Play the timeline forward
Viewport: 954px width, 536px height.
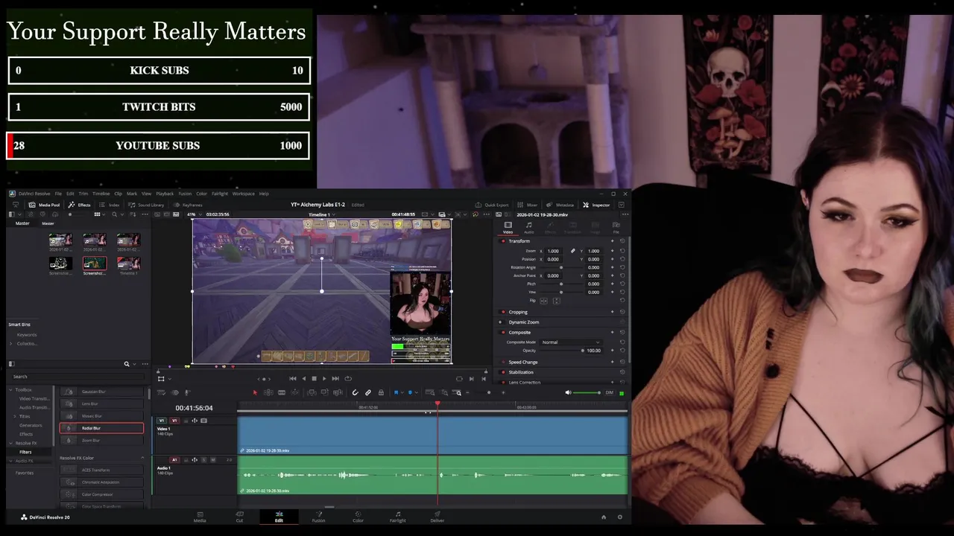click(323, 378)
